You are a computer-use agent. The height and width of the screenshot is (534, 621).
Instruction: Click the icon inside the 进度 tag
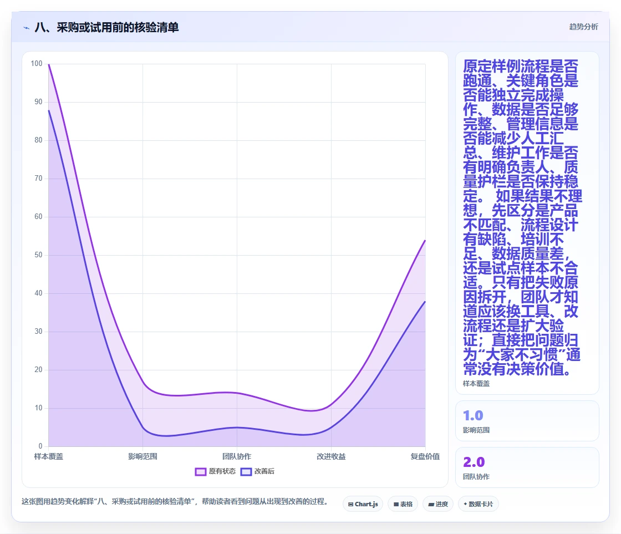[x=431, y=504]
